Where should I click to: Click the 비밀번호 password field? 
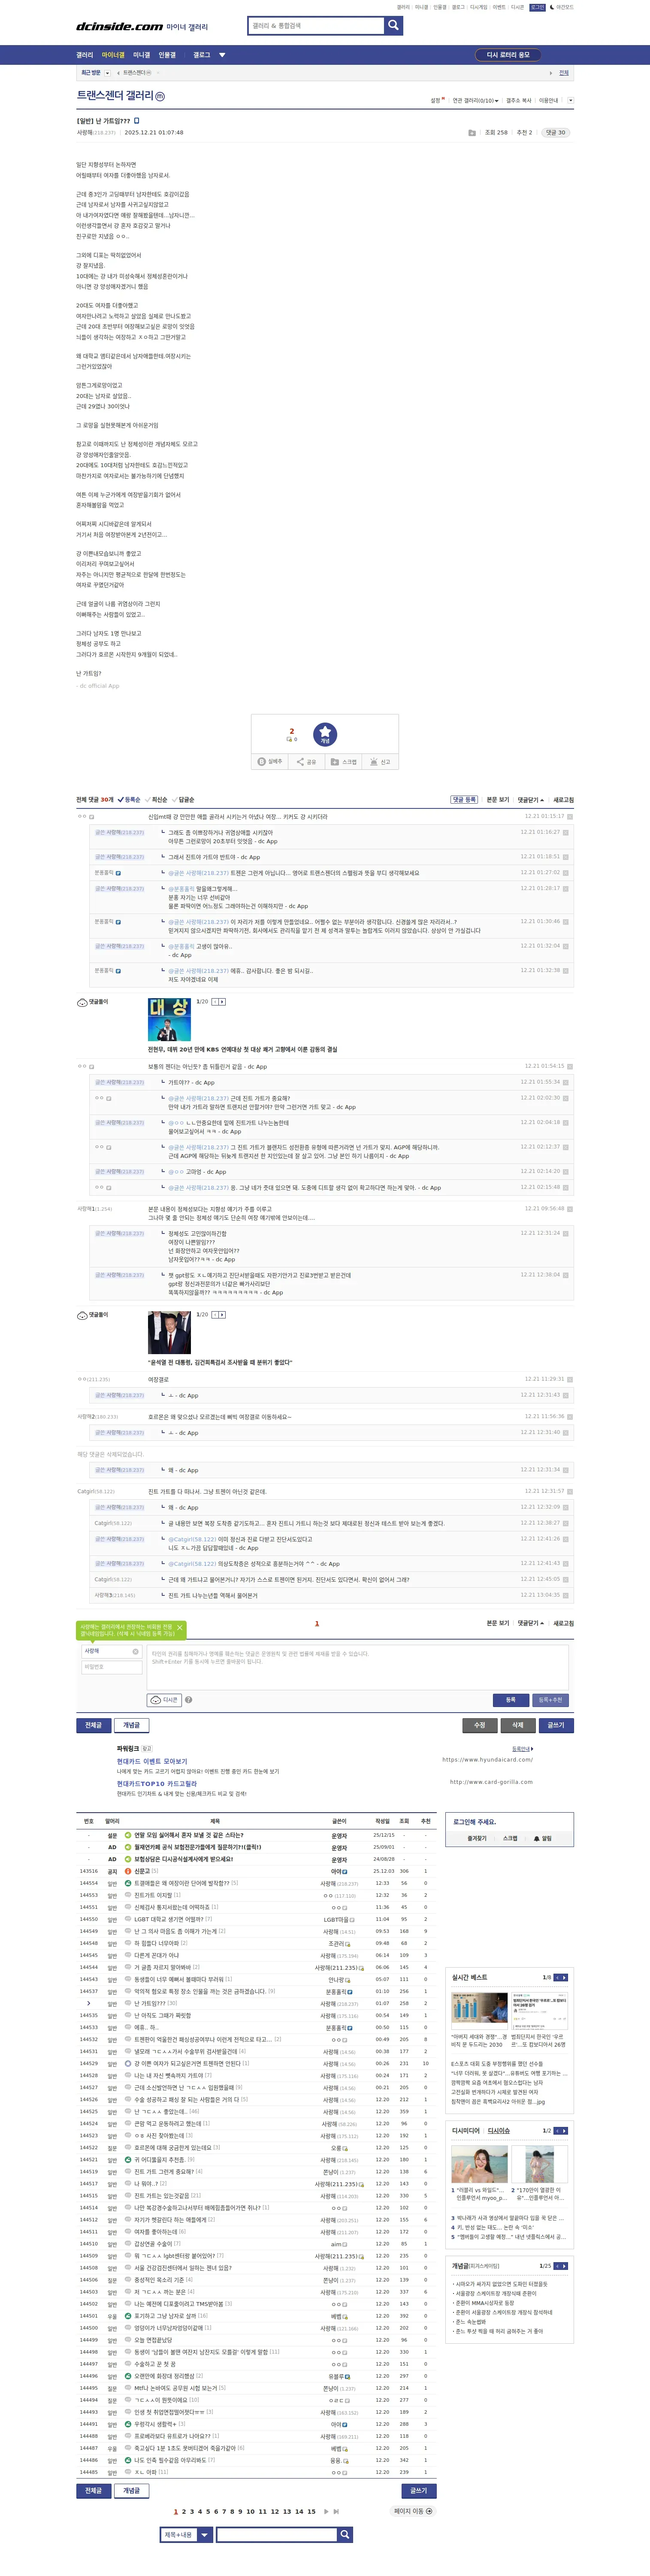pyautogui.click(x=111, y=1667)
